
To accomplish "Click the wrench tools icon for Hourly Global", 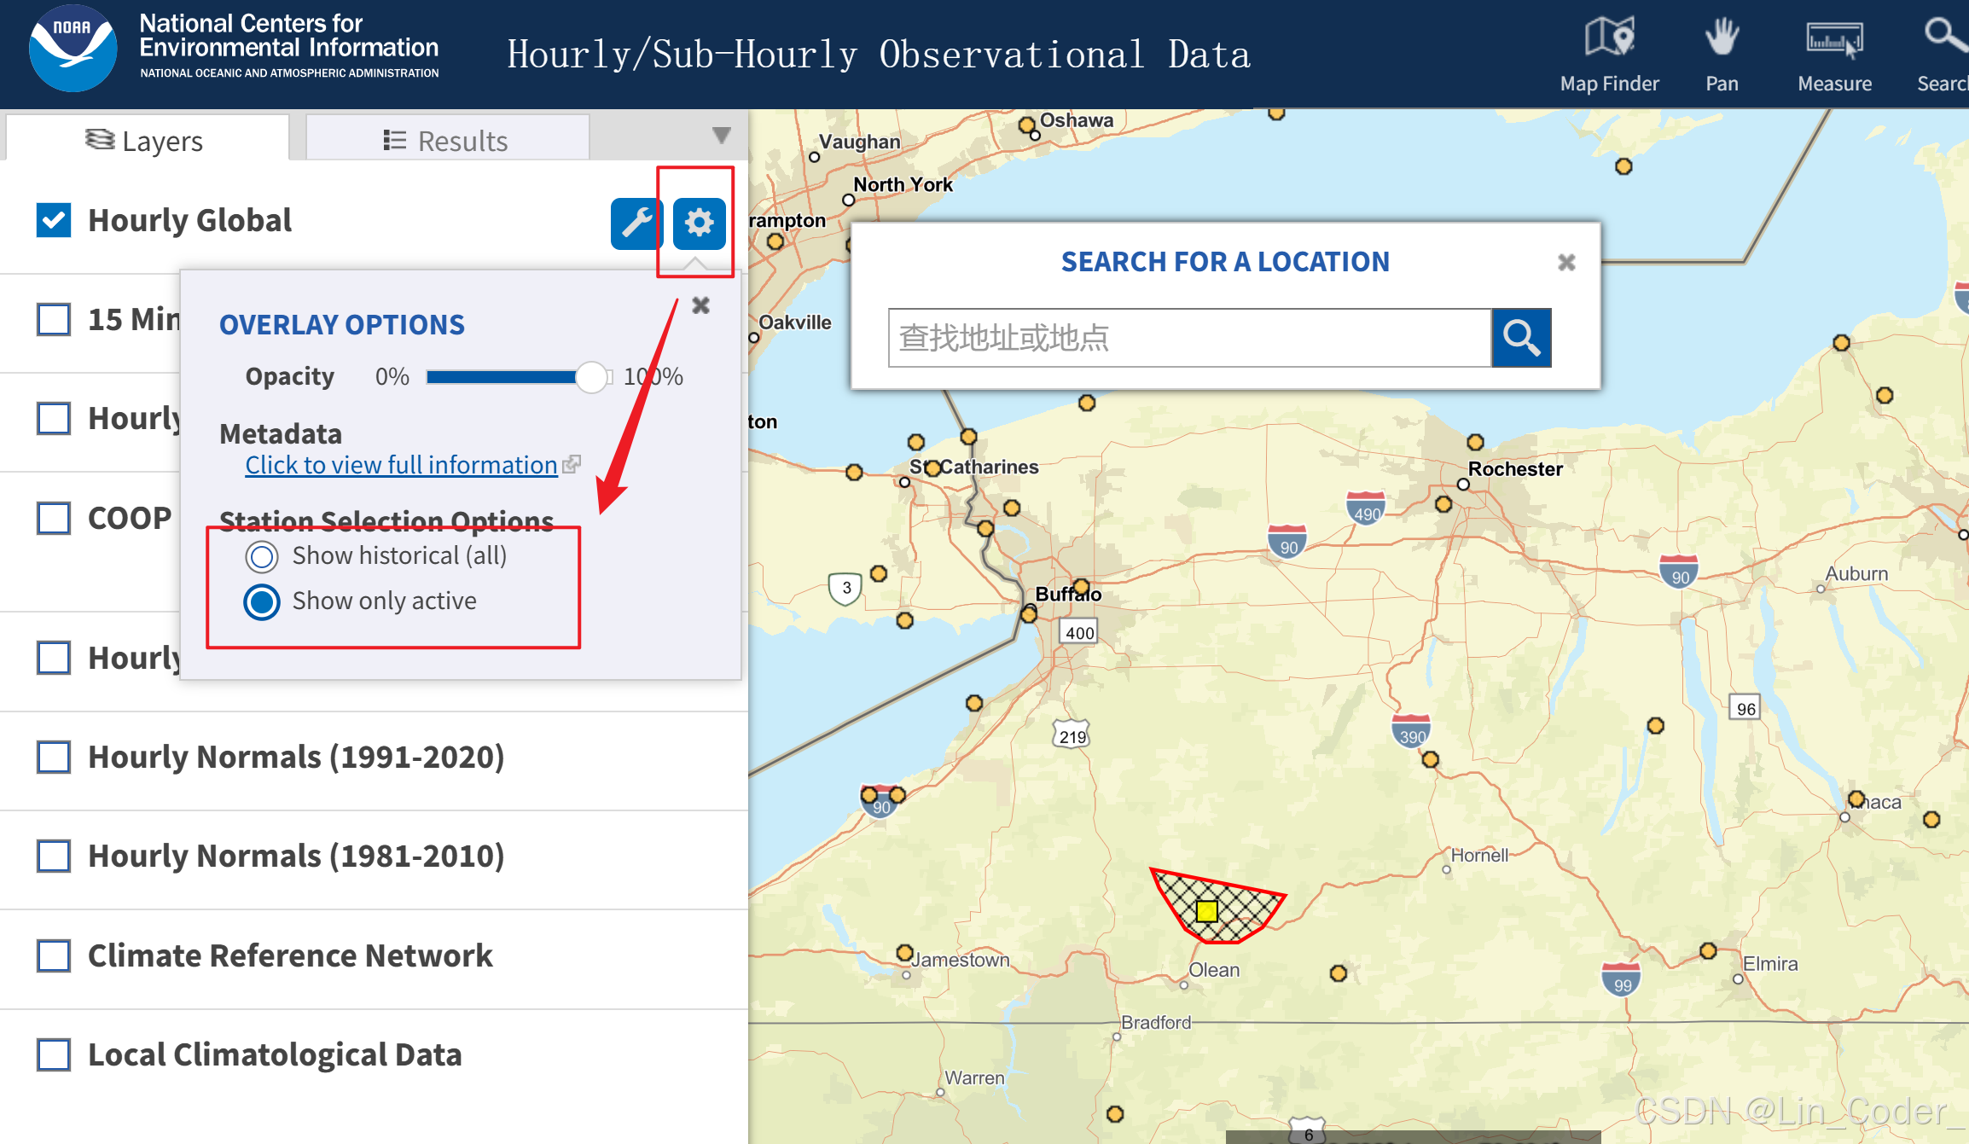I will coord(636,224).
